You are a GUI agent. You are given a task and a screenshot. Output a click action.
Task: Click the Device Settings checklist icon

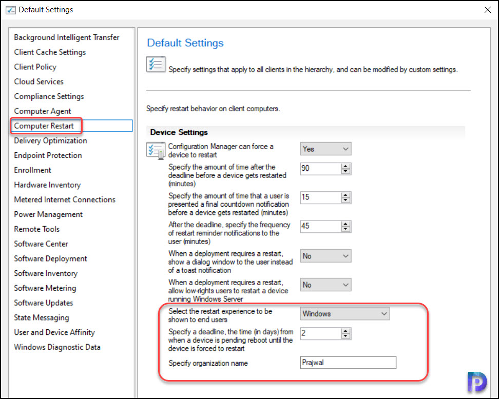(x=156, y=150)
